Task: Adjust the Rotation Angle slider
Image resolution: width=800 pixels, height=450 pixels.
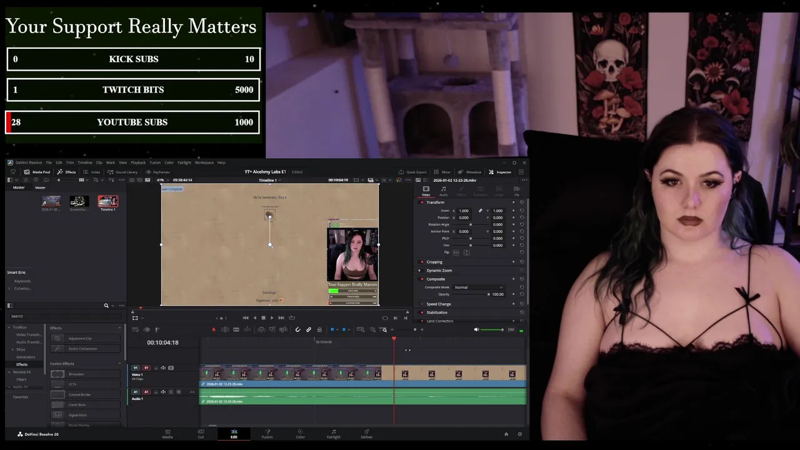Action: click(471, 224)
